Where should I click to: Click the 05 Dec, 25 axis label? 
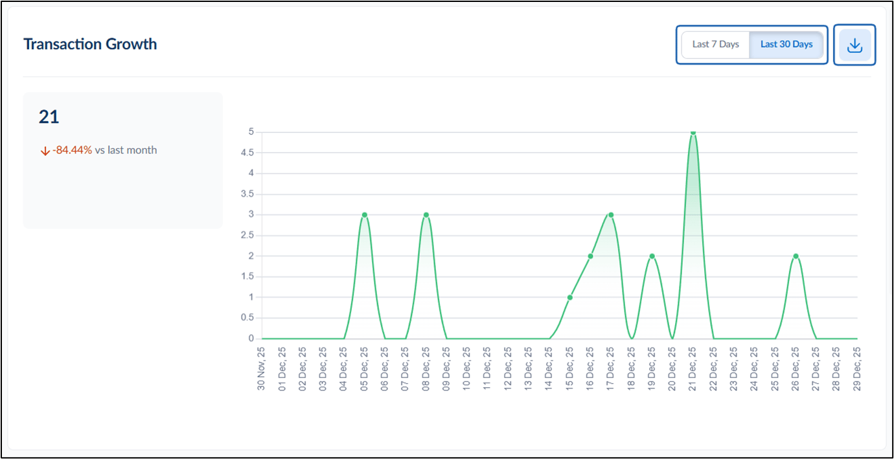(364, 369)
